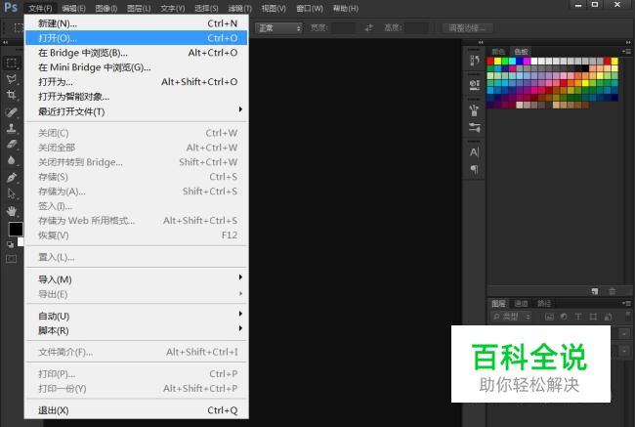
Task: Click the delete swatch trash icon
Action: click(x=613, y=291)
